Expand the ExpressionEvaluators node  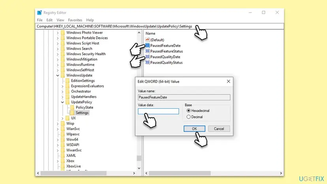click(62, 86)
